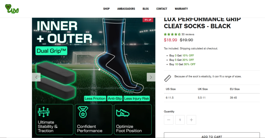Image resolution: width=265 pixels, height=138 pixels.
Task: Click the medal Confident Performance icon
Action: [x=83, y=112]
